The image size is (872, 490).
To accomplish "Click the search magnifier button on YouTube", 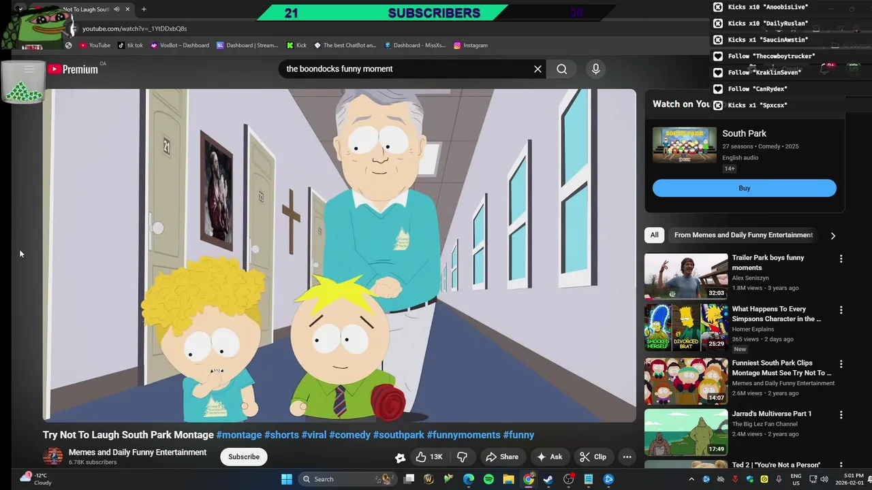I will click(x=561, y=69).
